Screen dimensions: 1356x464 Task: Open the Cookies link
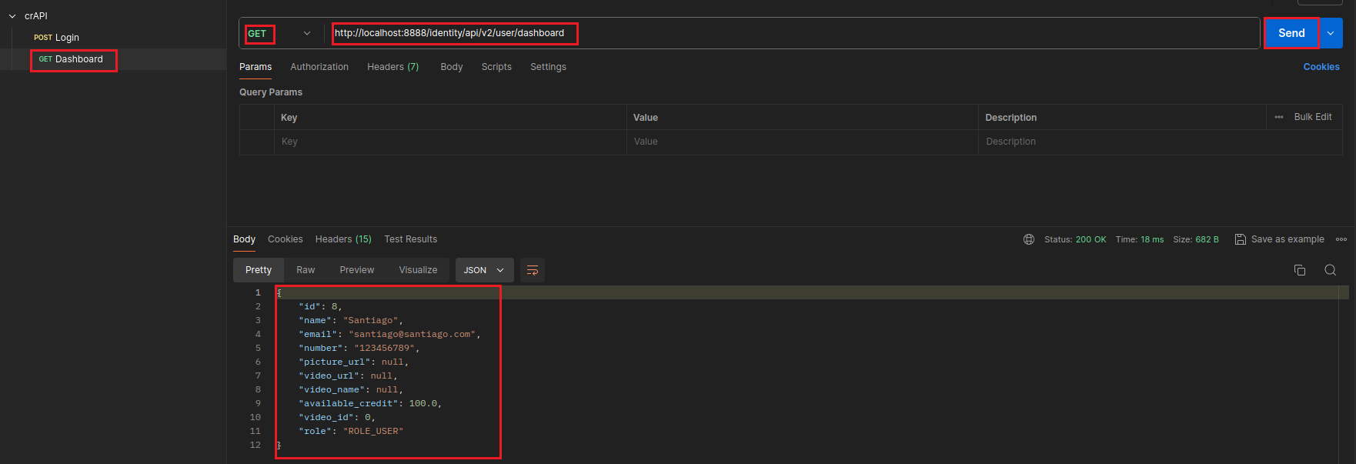(1321, 67)
